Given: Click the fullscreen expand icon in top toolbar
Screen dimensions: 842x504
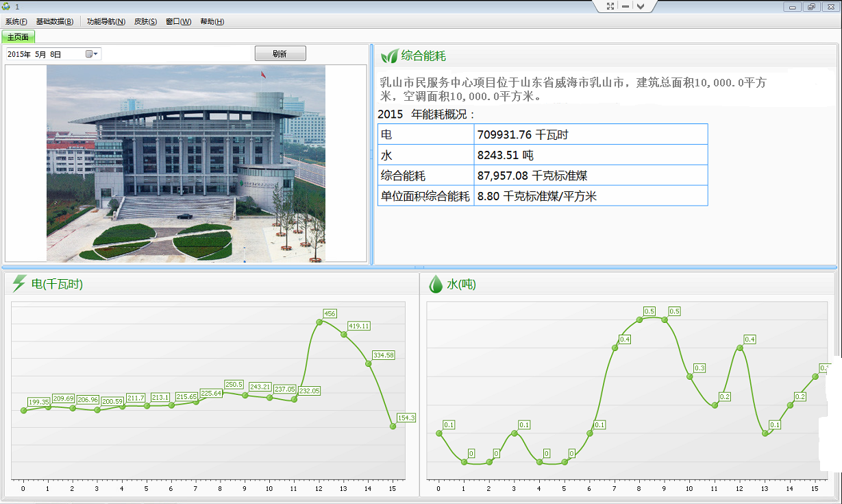Looking at the screenshot, I should pos(610,6).
